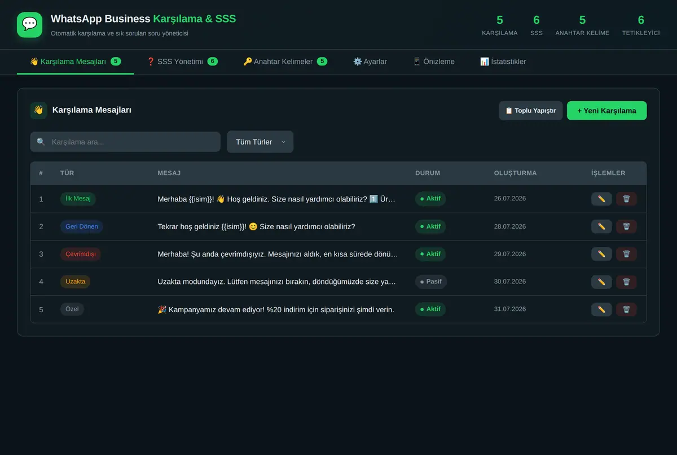Edit the Özel campaign greeting with pencil icon

pyautogui.click(x=601, y=309)
